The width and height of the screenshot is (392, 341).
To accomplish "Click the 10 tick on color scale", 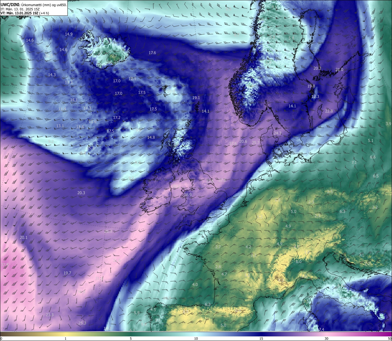I will point(196,339).
